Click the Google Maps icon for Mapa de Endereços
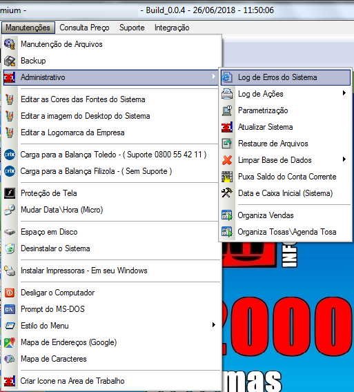This screenshot has height=392, width=354. 10,342
